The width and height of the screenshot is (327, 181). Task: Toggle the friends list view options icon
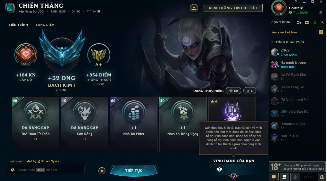[314, 22]
